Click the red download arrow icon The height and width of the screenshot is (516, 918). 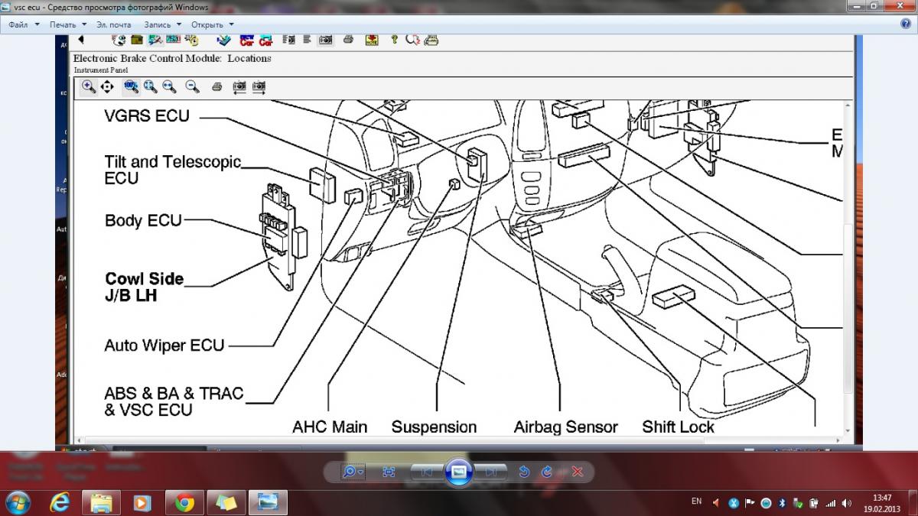click(x=372, y=40)
